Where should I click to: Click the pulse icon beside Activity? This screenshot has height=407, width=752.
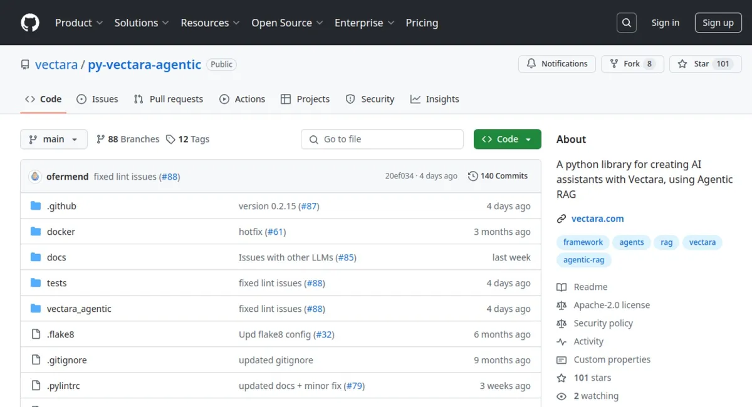pyautogui.click(x=561, y=341)
